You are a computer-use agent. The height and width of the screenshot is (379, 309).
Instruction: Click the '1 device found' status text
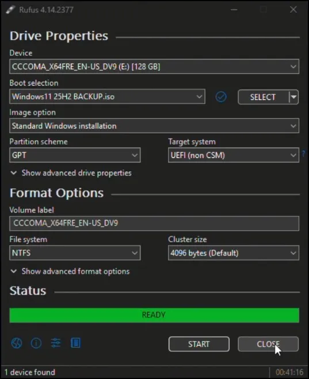click(30, 372)
